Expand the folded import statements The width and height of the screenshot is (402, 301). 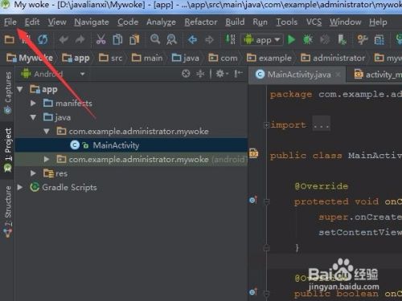coord(267,125)
